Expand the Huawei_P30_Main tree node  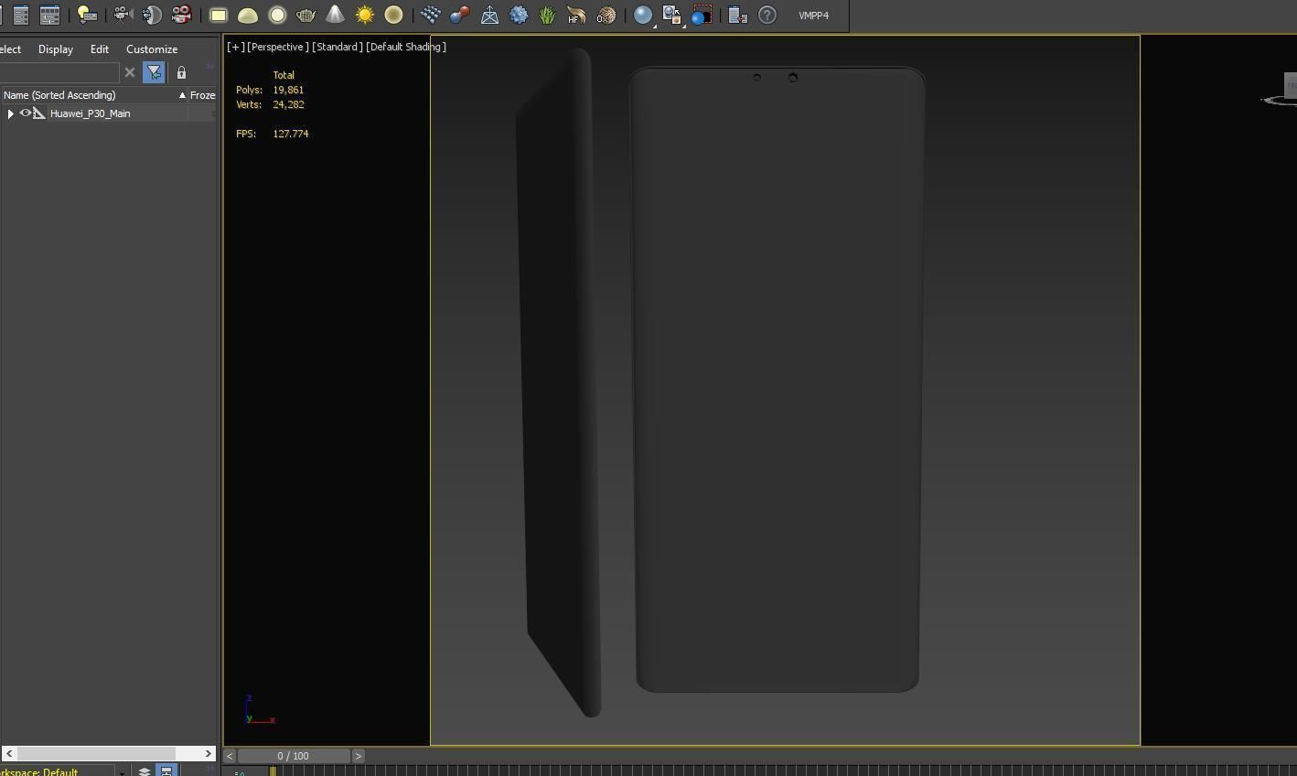(10, 113)
